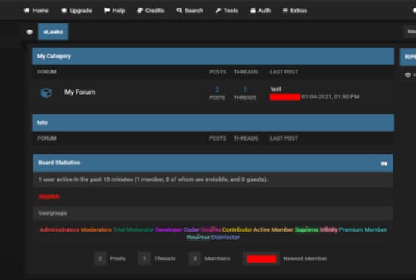Click the globe icon beside the eLeaks breadcrumb
The width and height of the screenshot is (416, 280).
pos(29,32)
